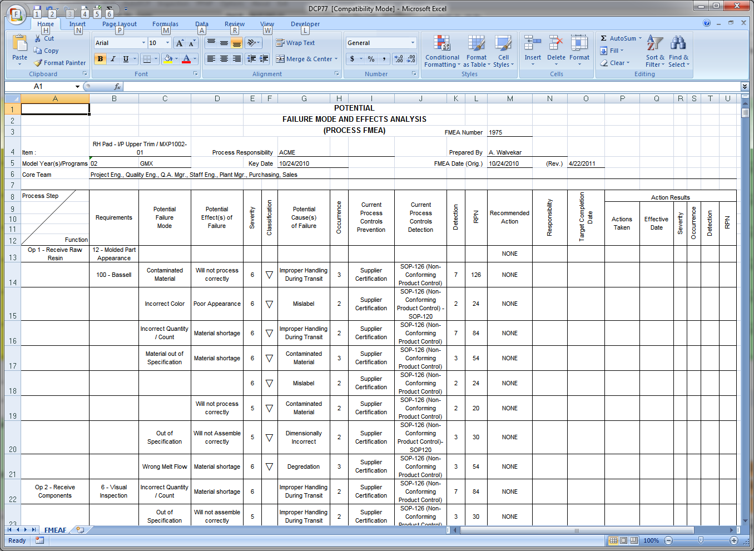Click the Insert Function fx icon
Image resolution: width=754 pixels, height=551 pixels.
[117, 87]
